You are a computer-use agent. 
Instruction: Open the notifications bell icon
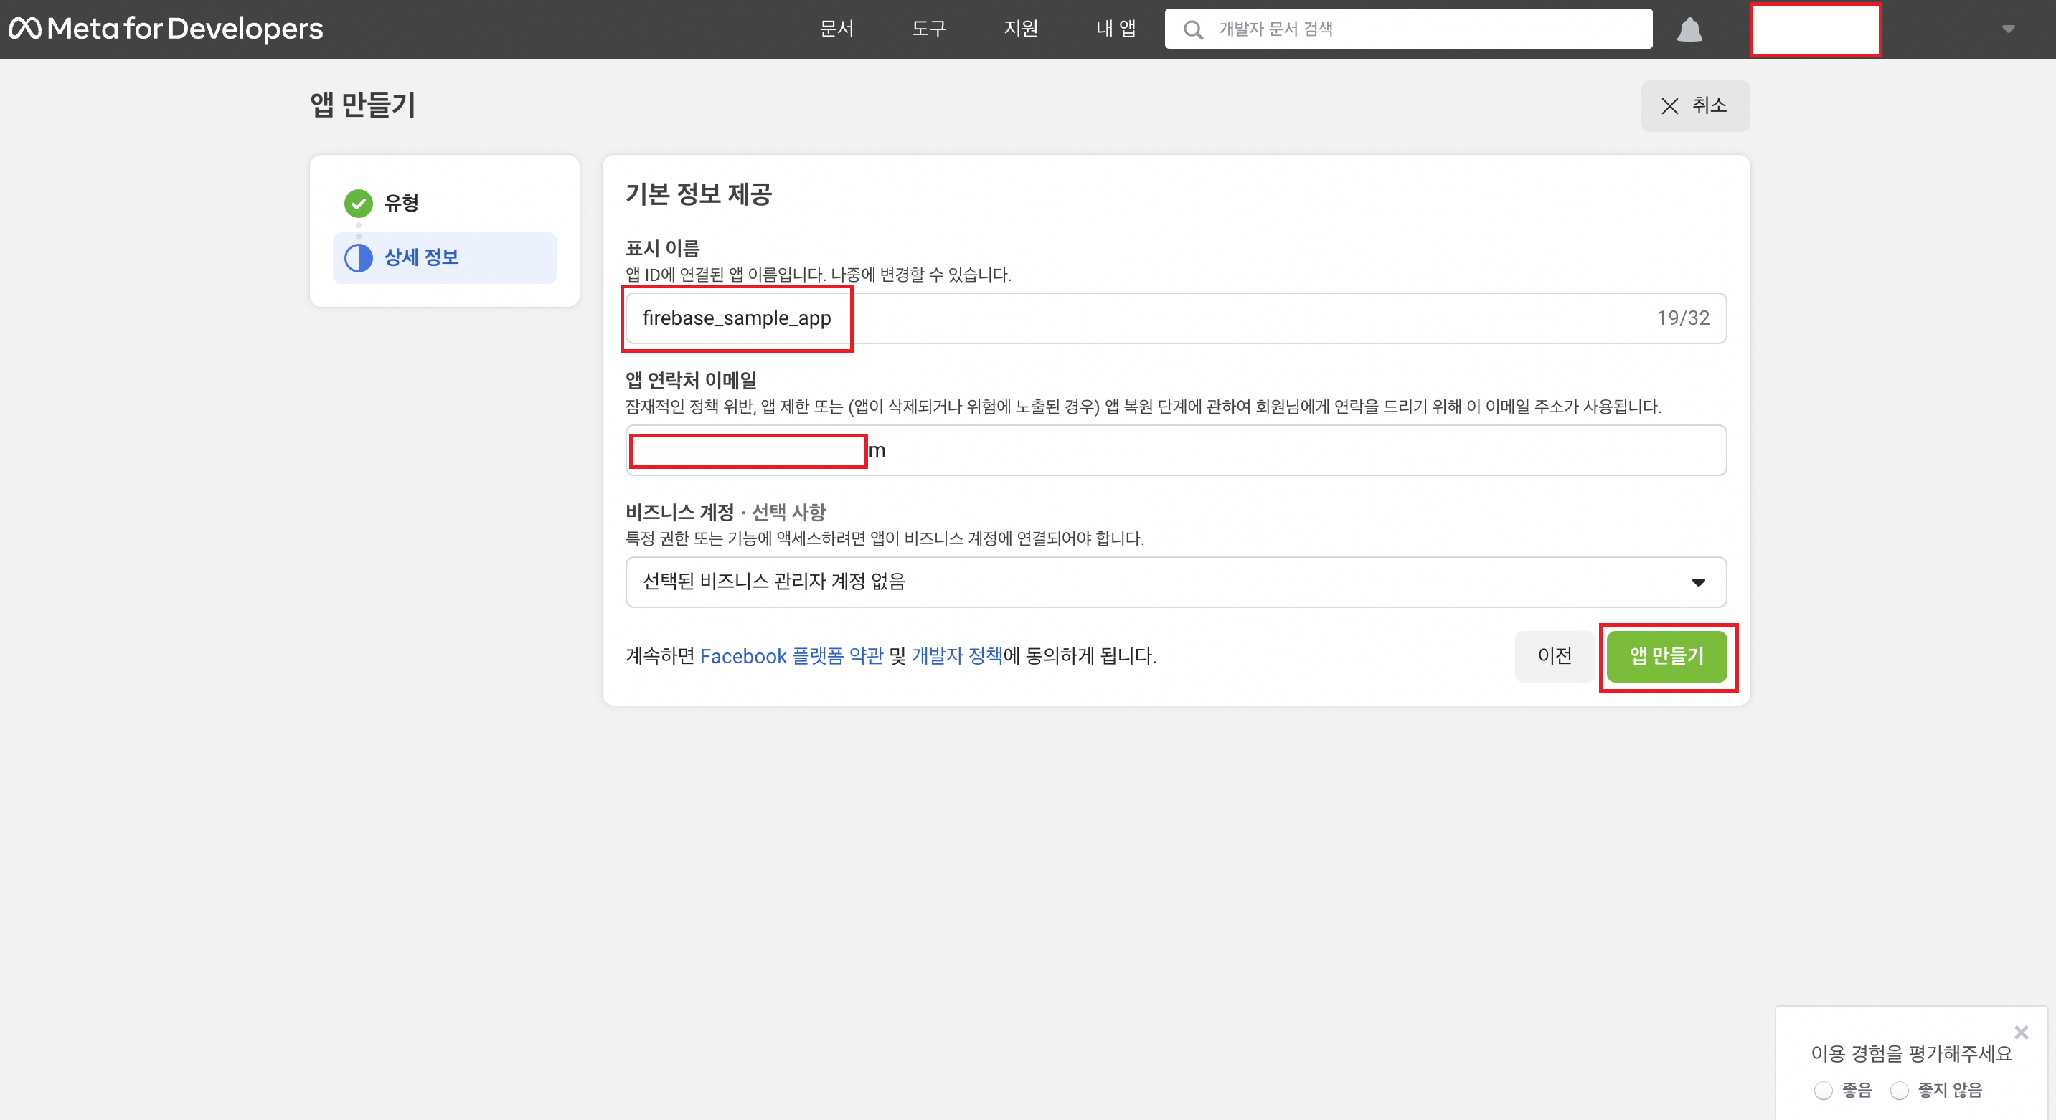pos(1689,29)
